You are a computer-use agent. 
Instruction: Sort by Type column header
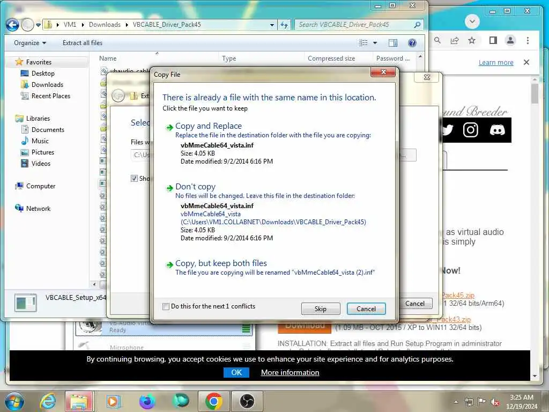229,58
